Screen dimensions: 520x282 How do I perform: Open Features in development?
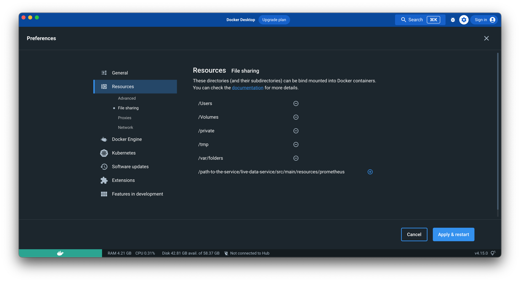pyautogui.click(x=135, y=194)
